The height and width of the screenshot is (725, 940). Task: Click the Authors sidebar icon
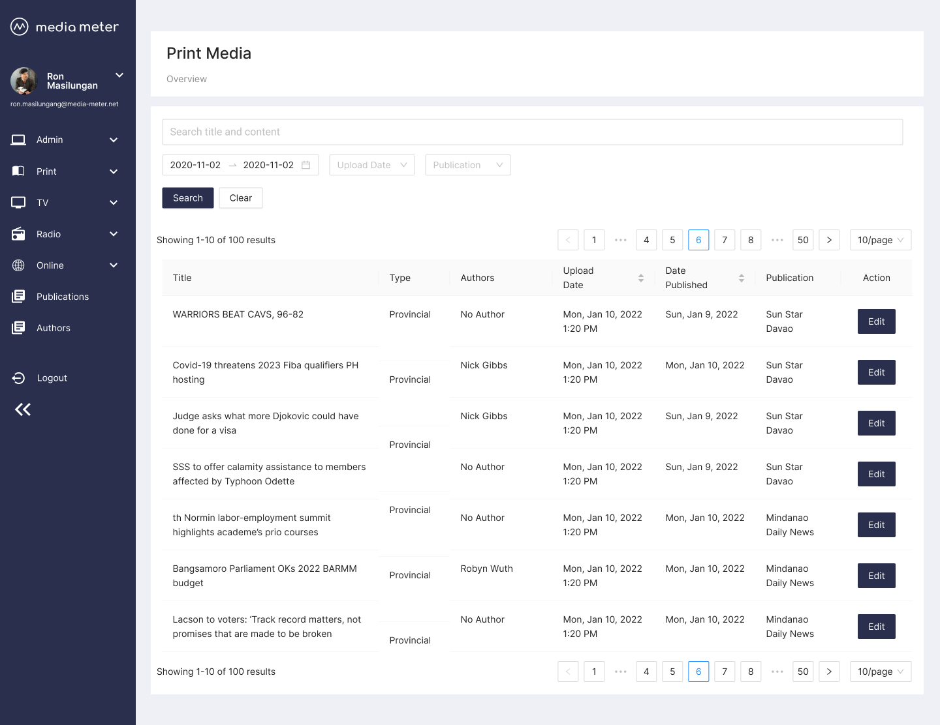coord(18,328)
